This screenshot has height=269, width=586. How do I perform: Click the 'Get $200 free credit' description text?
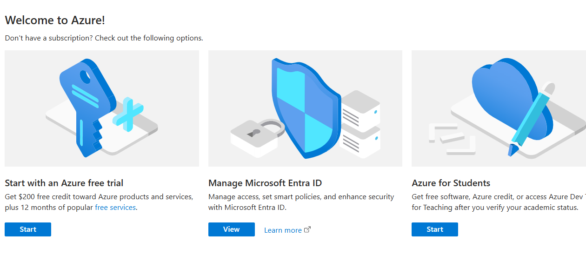point(99,202)
